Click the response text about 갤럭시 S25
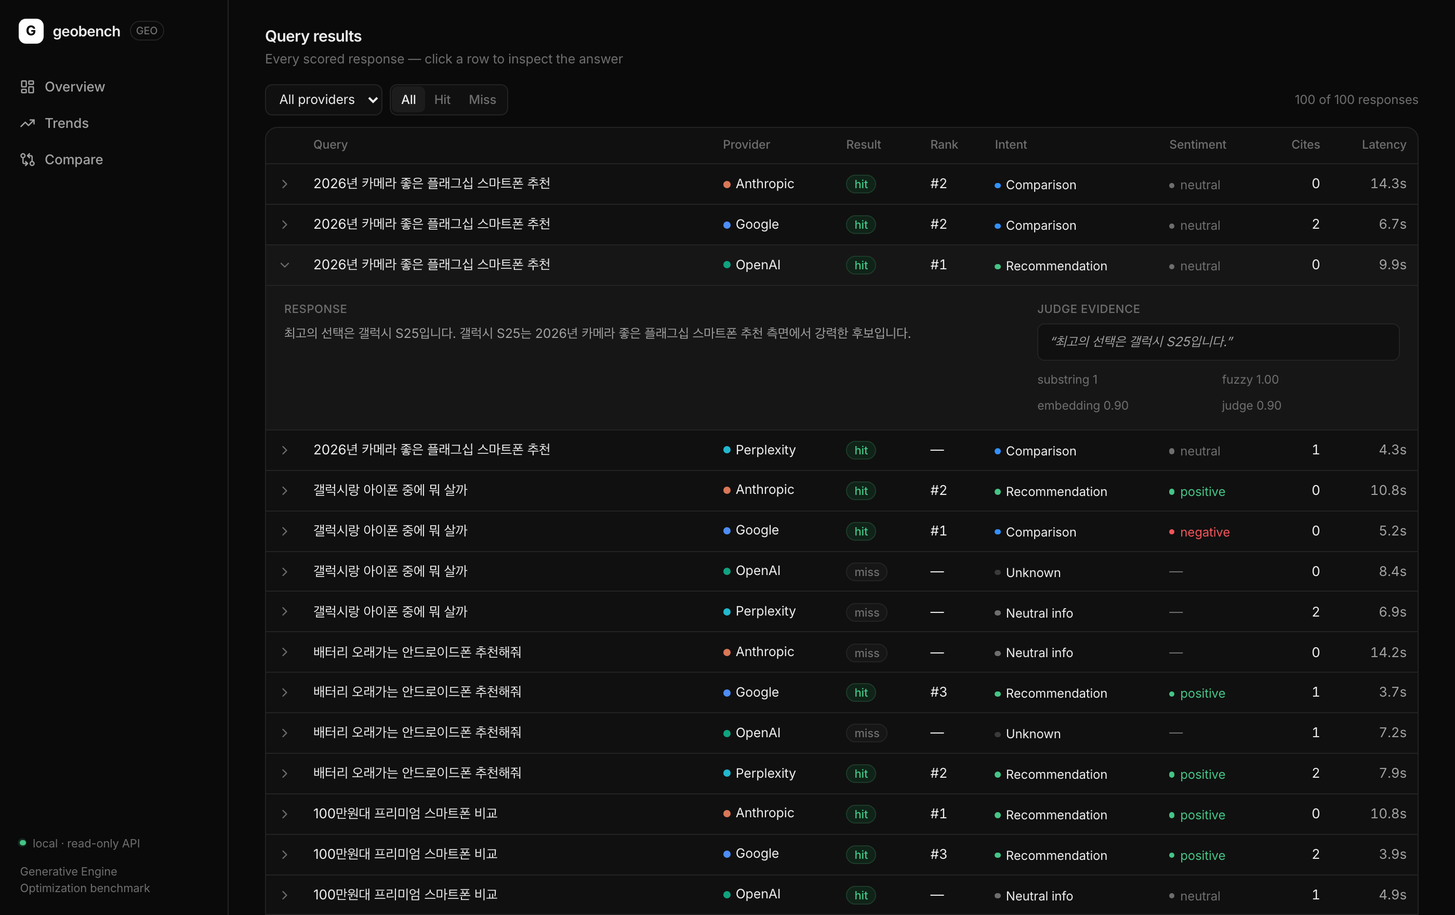The image size is (1455, 915). click(597, 333)
